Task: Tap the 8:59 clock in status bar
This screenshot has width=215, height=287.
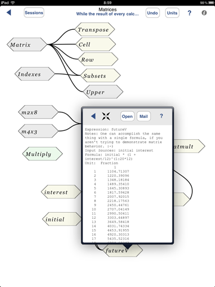Action: (x=107, y=3)
